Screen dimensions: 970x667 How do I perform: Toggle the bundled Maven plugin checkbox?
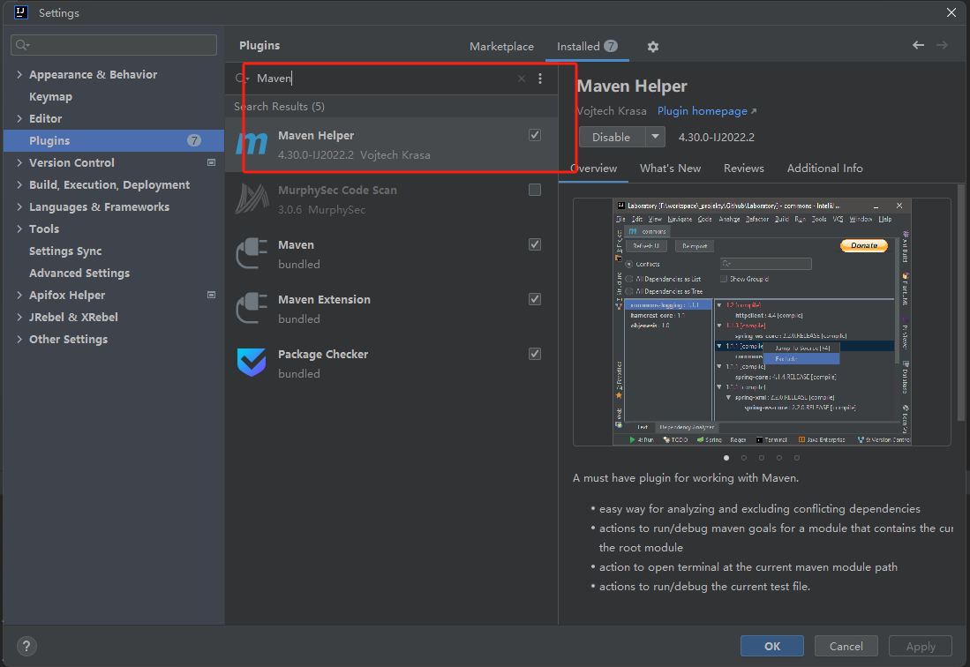(x=535, y=244)
